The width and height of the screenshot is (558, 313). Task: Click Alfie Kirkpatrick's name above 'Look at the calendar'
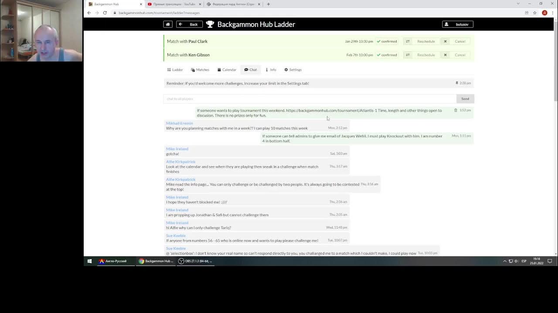(x=180, y=162)
